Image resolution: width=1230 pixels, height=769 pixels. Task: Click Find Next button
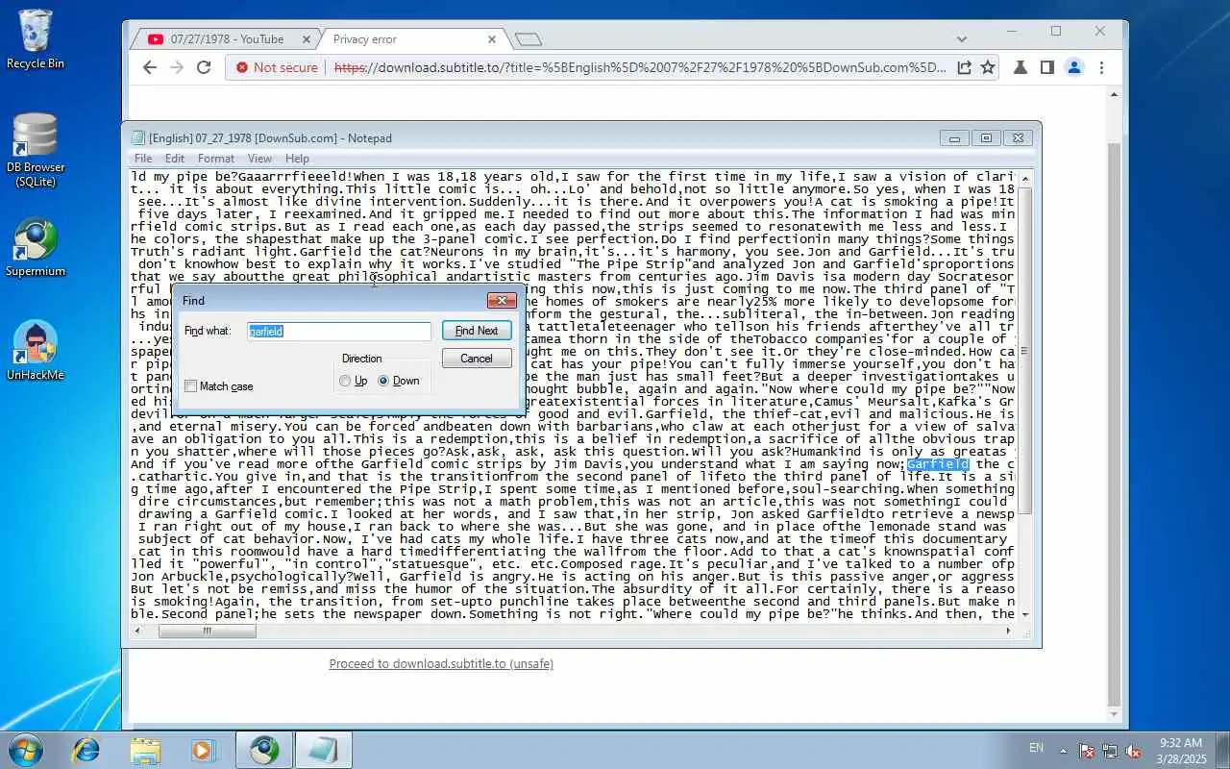[477, 331]
